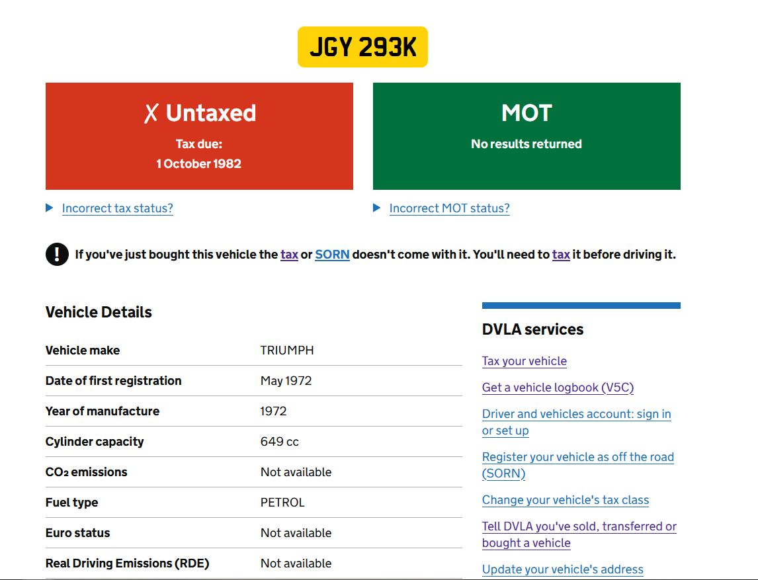Viewport: 758px width, 580px height.
Task: Expand the 'Incorrect tax status?' disclosure triangle
Action: coord(50,208)
